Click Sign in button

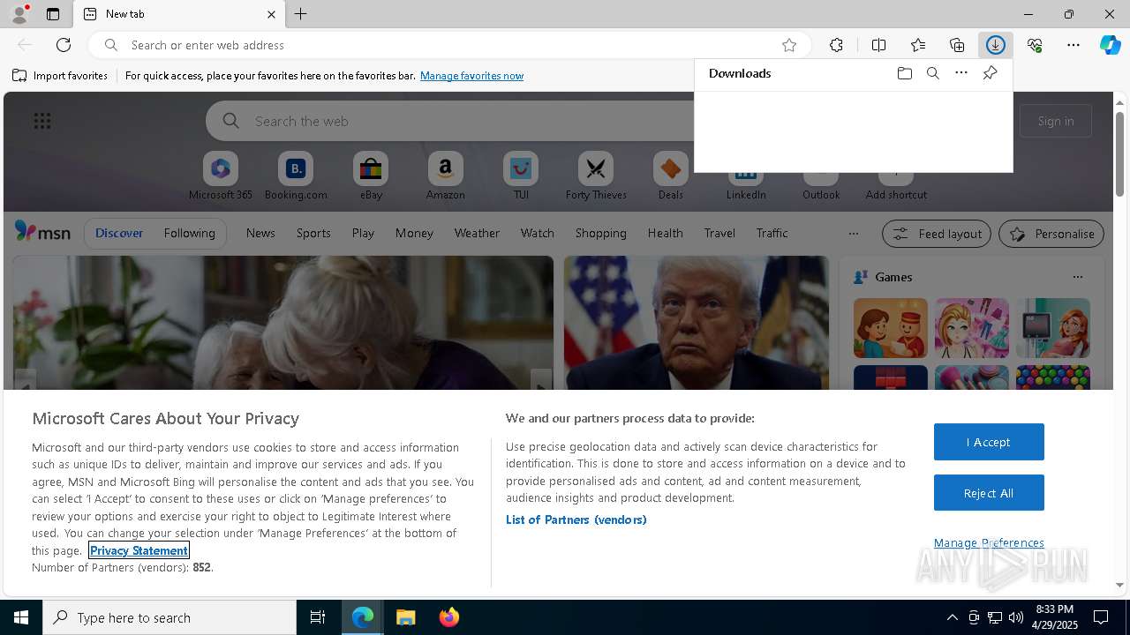(x=1056, y=121)
